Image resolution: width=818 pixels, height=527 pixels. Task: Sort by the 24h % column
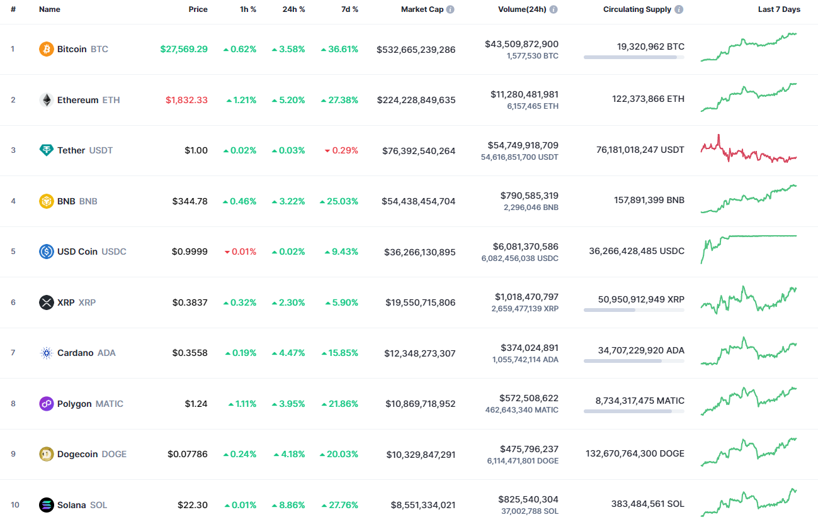pos(293,9)
